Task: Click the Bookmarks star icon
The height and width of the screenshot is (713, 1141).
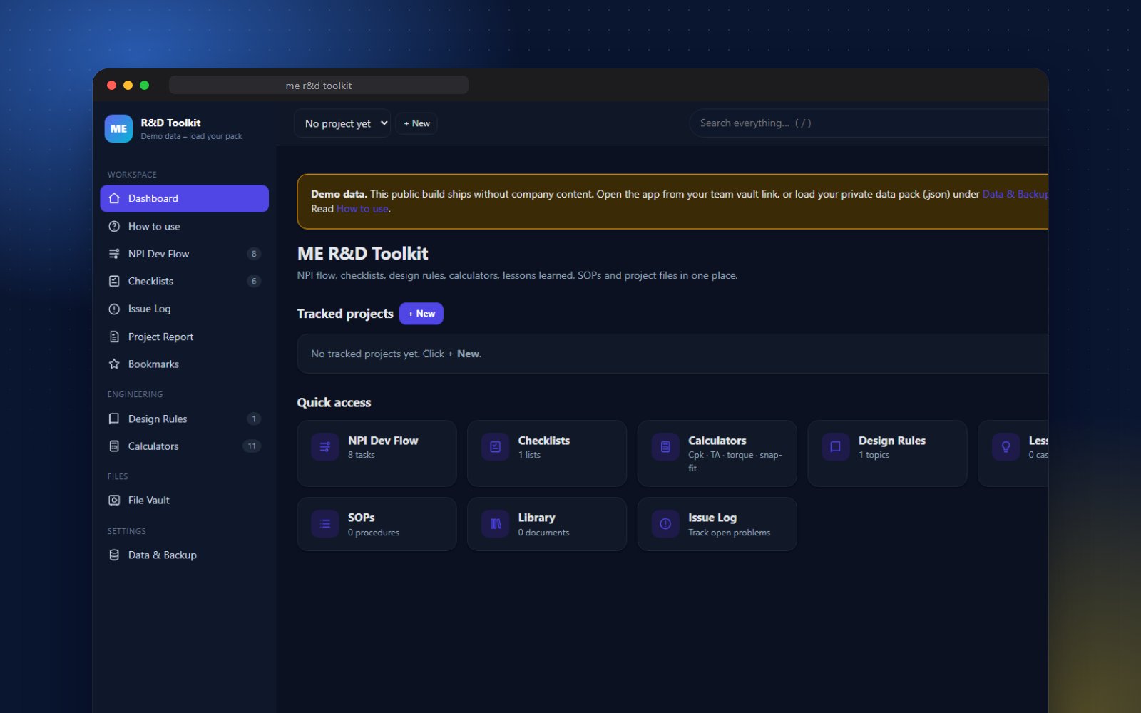Action: pos(114,364)
